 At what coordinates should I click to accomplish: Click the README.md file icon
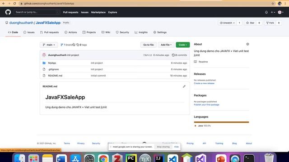pyautogui.click(x=44, y=76)
